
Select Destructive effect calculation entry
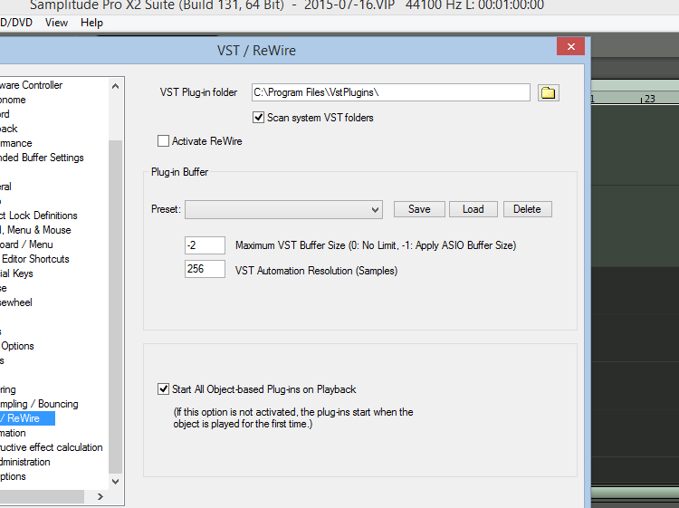point(51,447)
